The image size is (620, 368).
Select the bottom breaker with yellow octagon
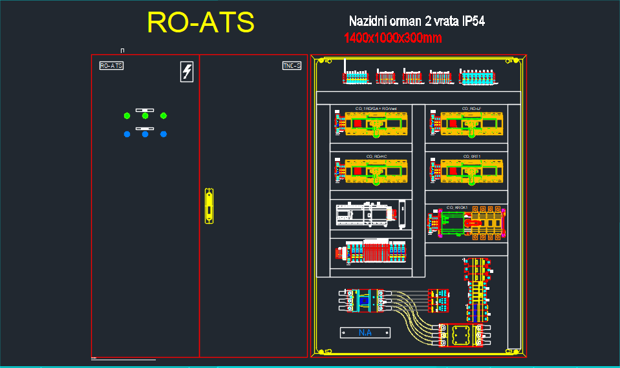pos(460,336)
